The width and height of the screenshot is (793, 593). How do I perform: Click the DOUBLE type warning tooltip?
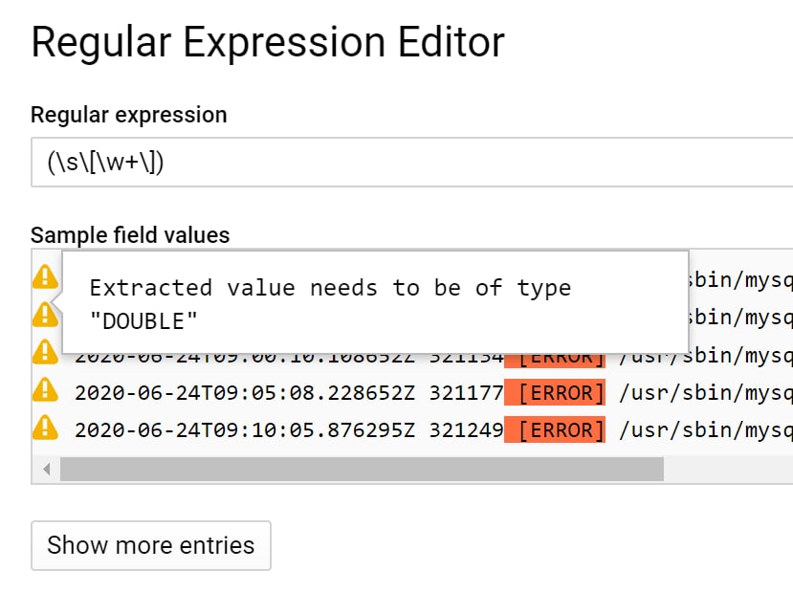[375, 302]
